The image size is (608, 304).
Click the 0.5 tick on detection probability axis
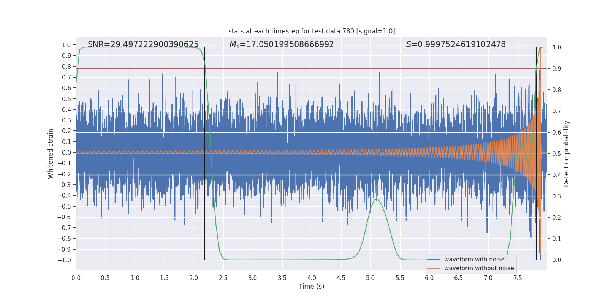pyautogui.click(x=557, y=154)
